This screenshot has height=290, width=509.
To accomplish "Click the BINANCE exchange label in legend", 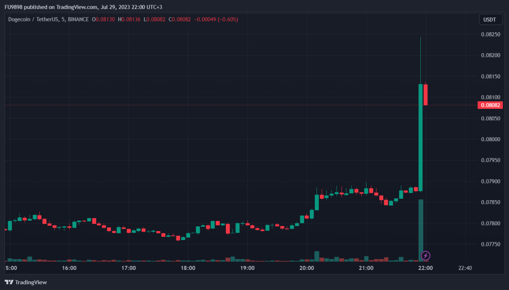I will coord(78,19).
